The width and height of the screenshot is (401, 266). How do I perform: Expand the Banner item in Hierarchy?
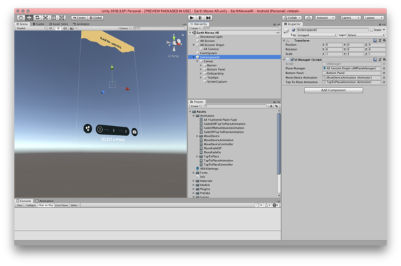click(200, 65)
